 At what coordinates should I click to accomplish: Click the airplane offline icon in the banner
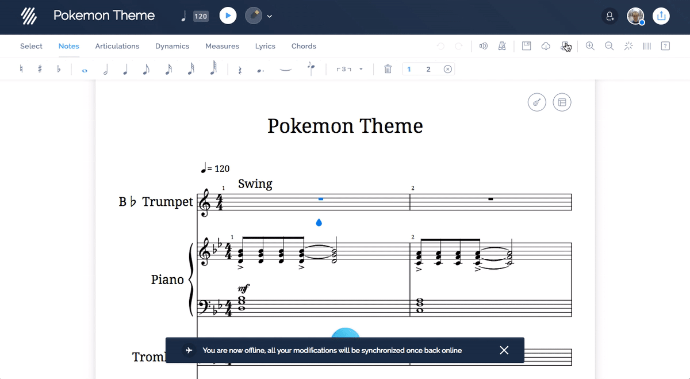189,350
